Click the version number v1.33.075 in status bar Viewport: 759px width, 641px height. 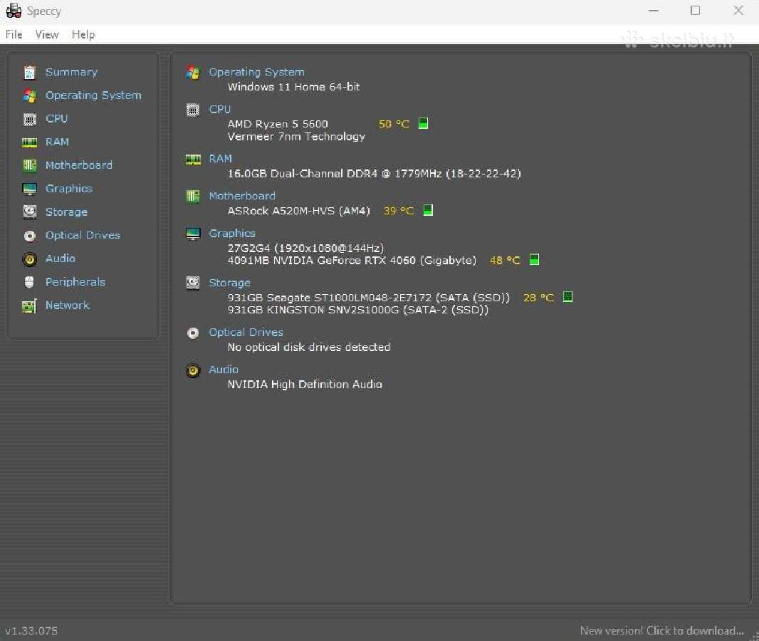(31, 631)
